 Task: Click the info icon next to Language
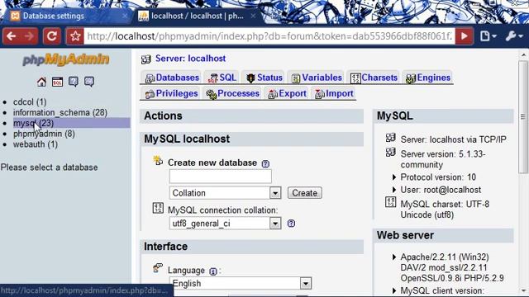point(213,271)
